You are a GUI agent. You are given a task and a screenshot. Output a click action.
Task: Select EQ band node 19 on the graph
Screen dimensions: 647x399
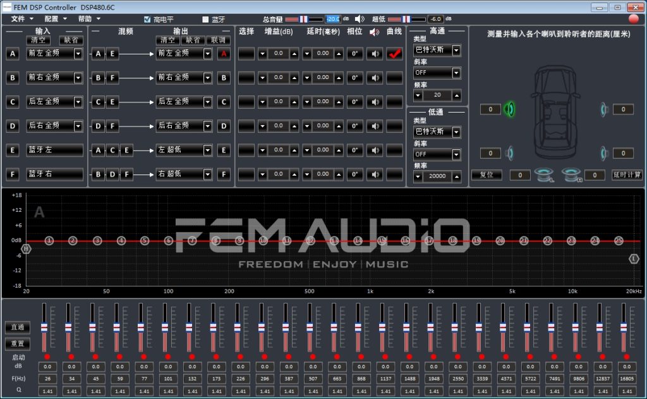(x=476, y=240)
